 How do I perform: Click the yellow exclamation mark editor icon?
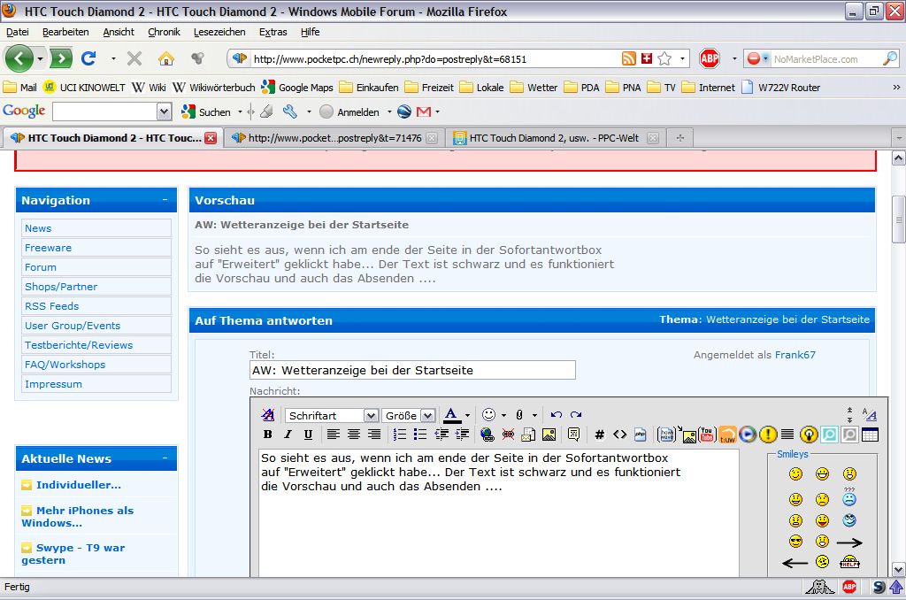768,435
